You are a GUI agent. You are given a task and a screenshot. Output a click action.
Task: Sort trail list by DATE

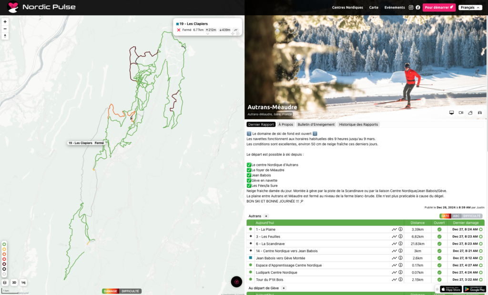coord(445,216)
